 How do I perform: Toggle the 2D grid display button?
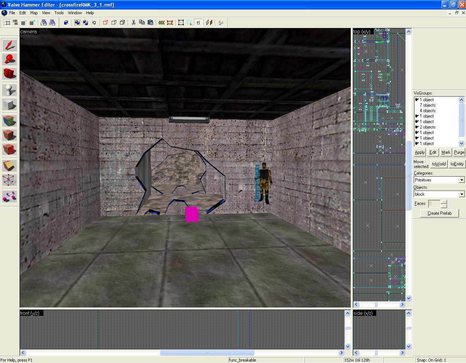[x=7, y=23]
